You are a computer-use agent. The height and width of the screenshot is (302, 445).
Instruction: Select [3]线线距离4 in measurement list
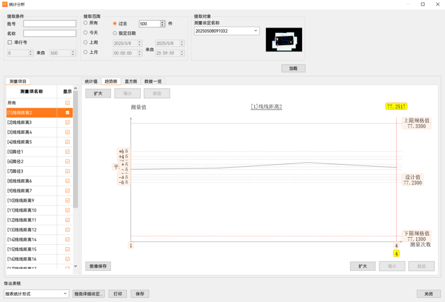point(31,132)
